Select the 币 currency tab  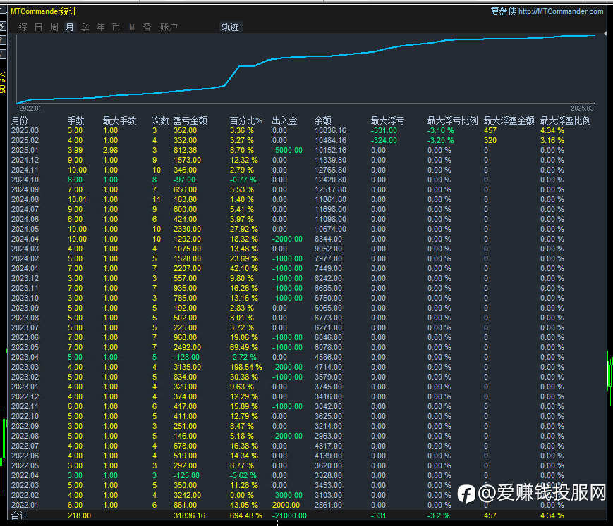[116, 27]
